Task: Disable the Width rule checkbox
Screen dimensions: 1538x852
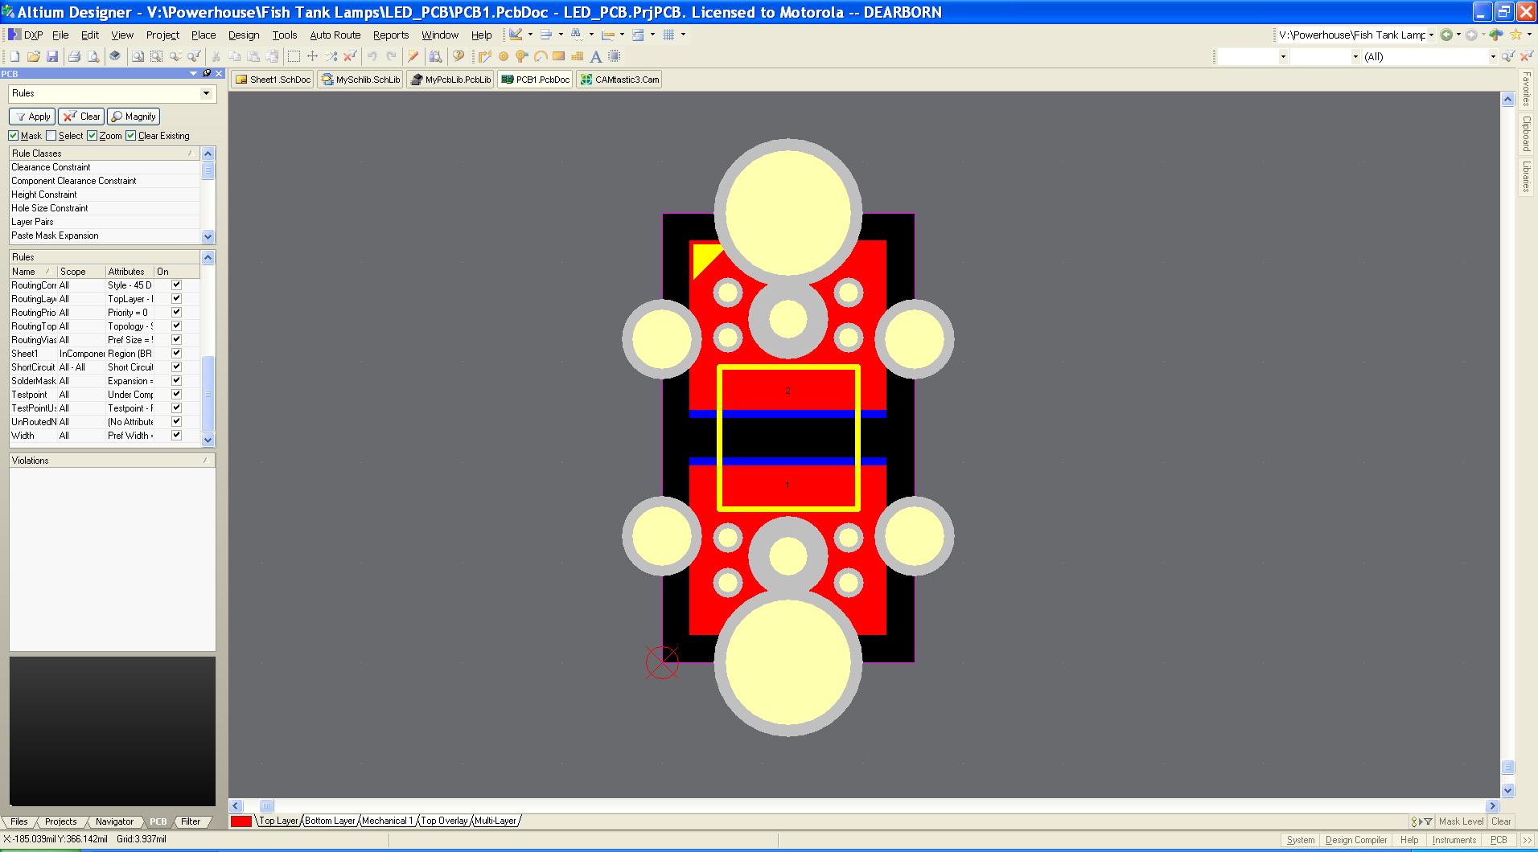Action: coord(176,435)
